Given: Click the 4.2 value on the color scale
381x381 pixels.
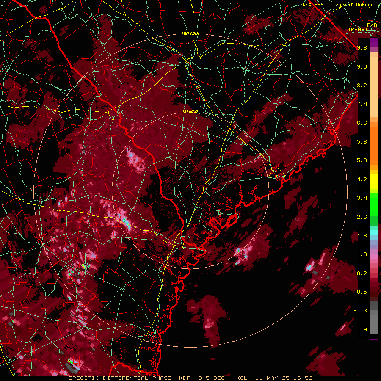Looking at the screenshot, I should (x=362, y=179).
